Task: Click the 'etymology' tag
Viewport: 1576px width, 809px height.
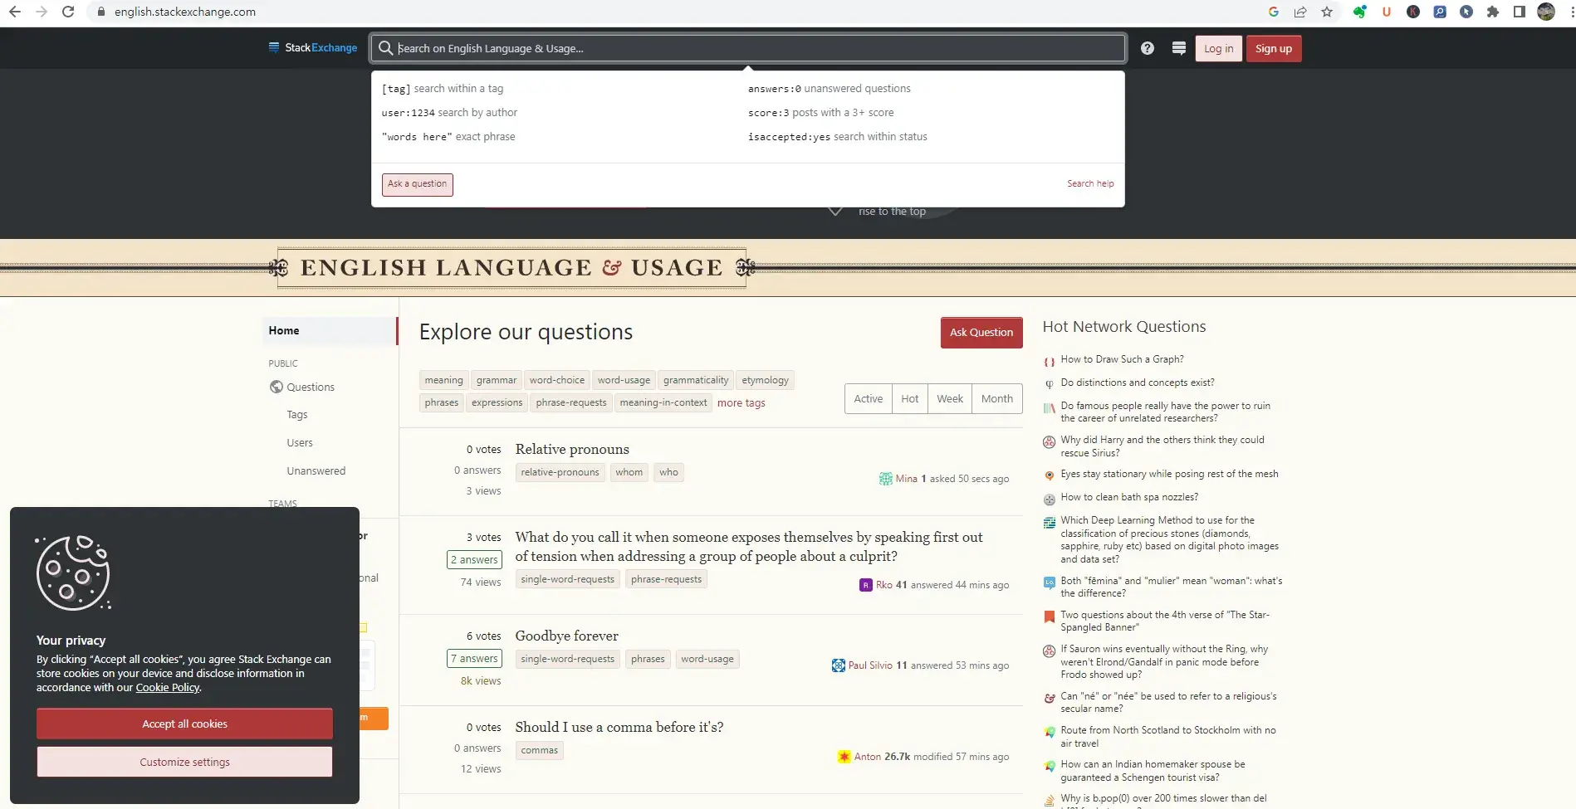Action: (766, 380)
